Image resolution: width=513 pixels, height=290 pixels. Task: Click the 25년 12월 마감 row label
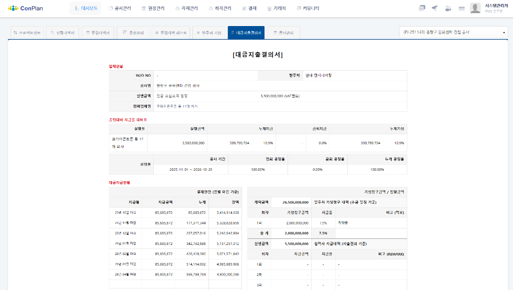click(126, 233)
